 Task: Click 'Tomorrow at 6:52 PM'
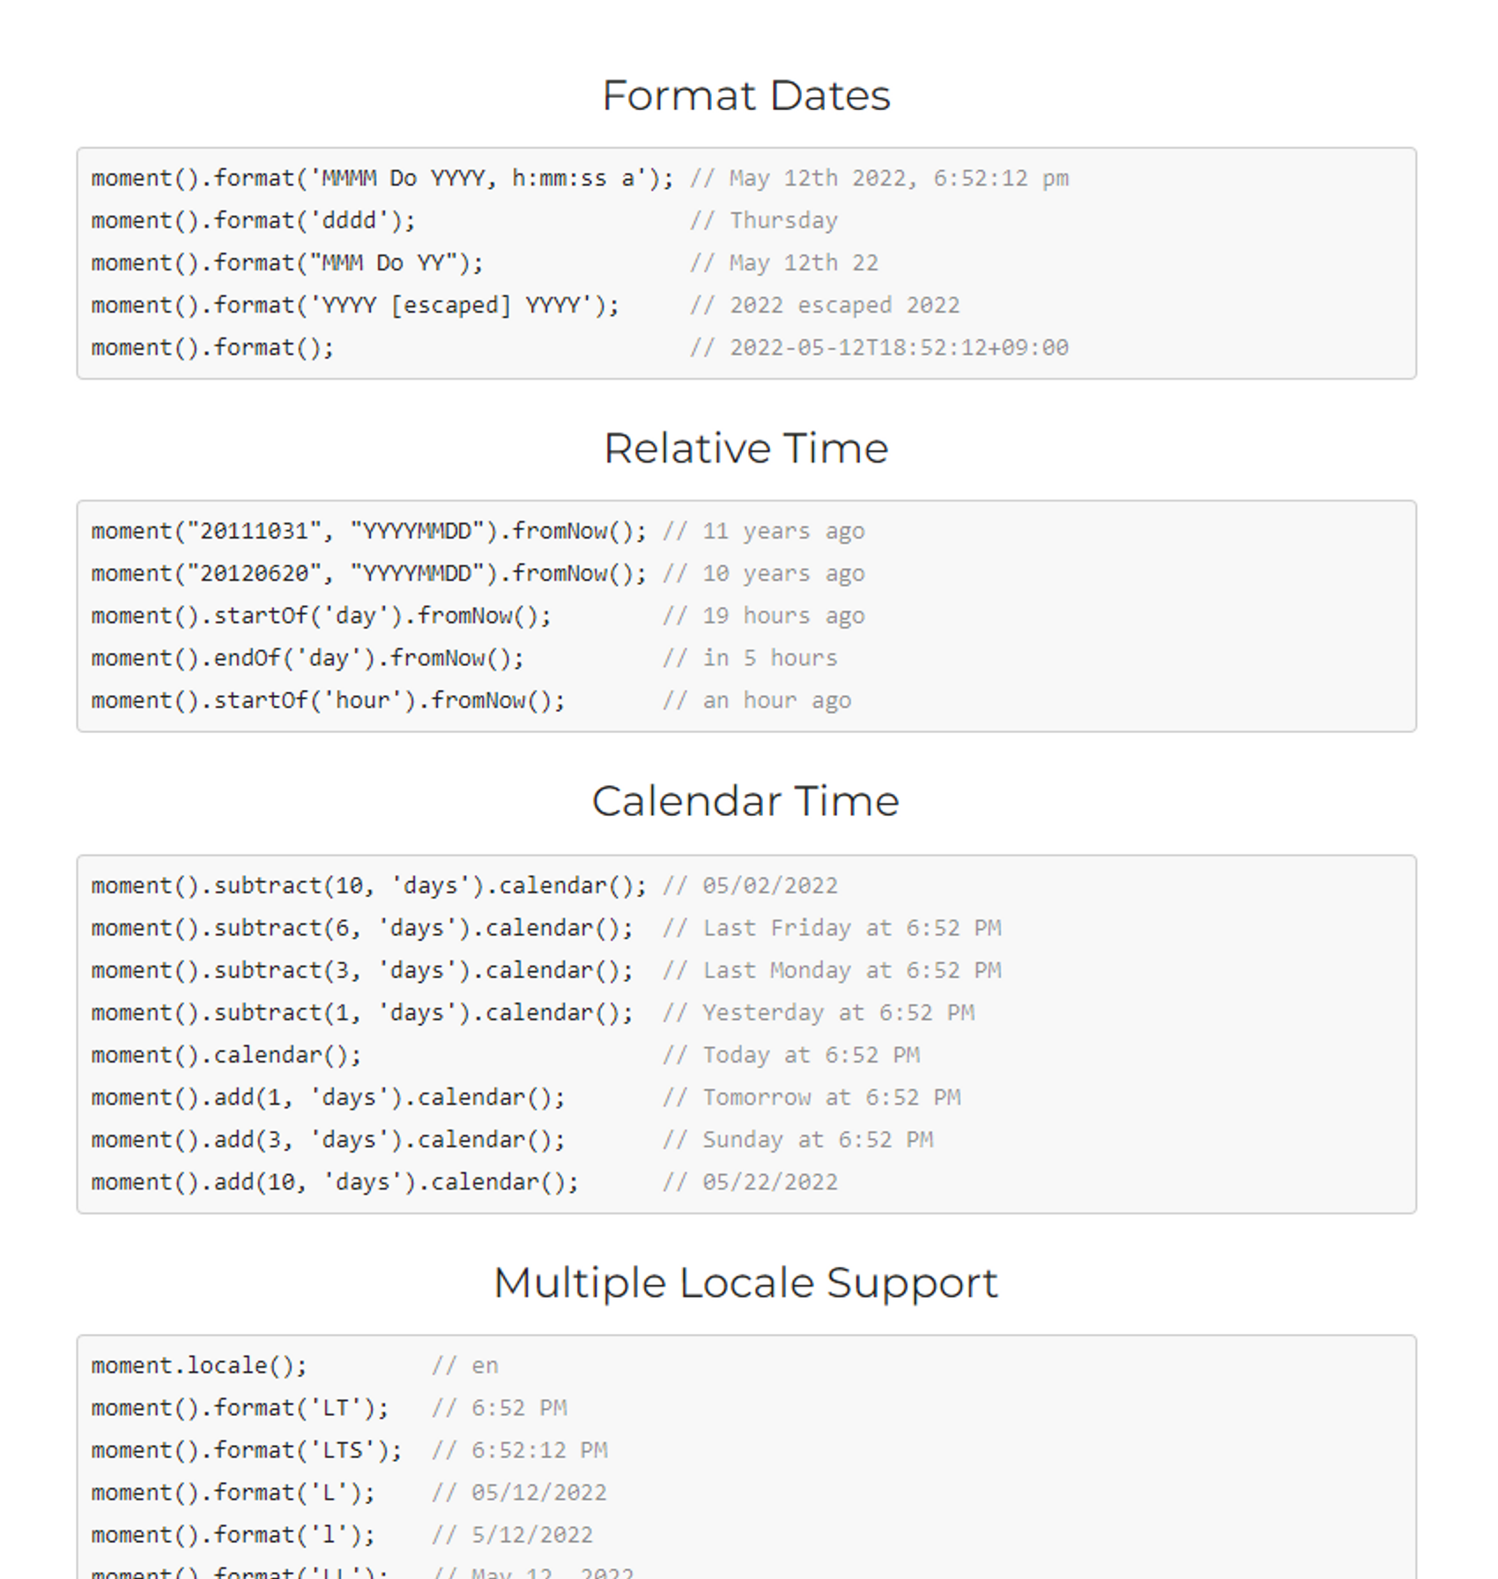click(x=832, y=1097)
